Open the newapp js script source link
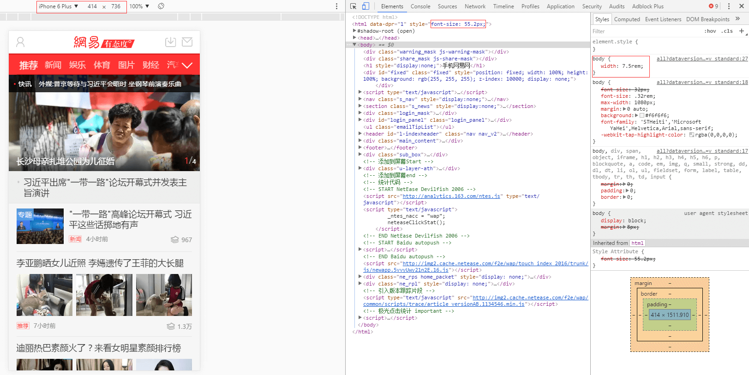749x375 pixels. tap(476, 267)
